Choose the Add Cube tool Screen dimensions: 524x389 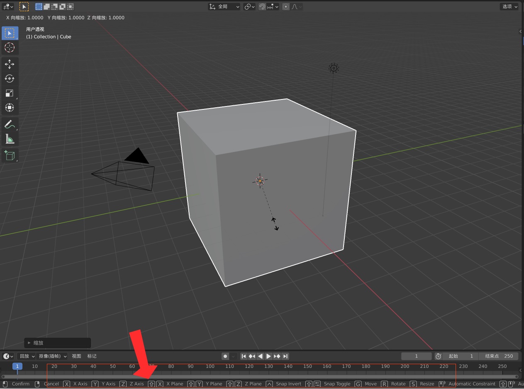(10, 156)
